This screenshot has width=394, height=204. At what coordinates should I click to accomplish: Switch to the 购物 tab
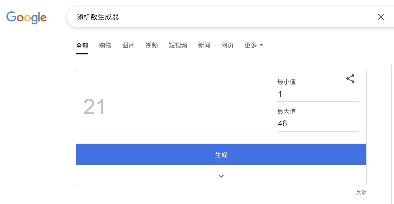click(x=105, y=45)
